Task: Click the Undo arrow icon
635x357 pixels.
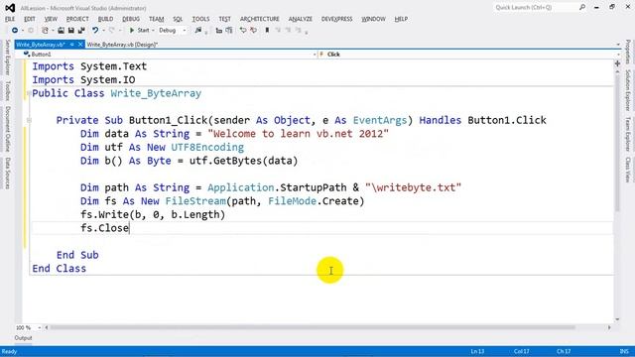Action: (x=95, y=31)
